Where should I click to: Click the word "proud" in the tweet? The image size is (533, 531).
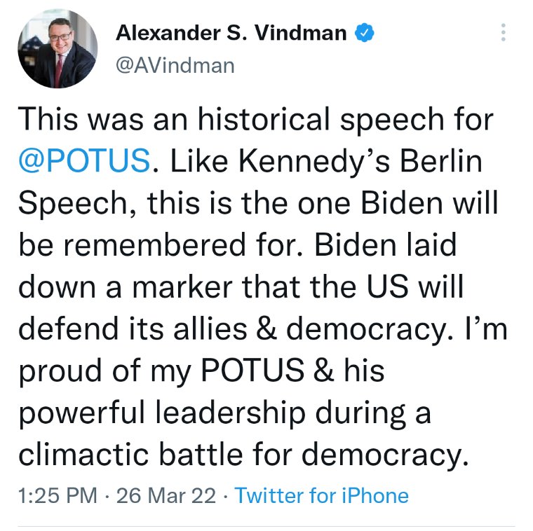(60, 372)
